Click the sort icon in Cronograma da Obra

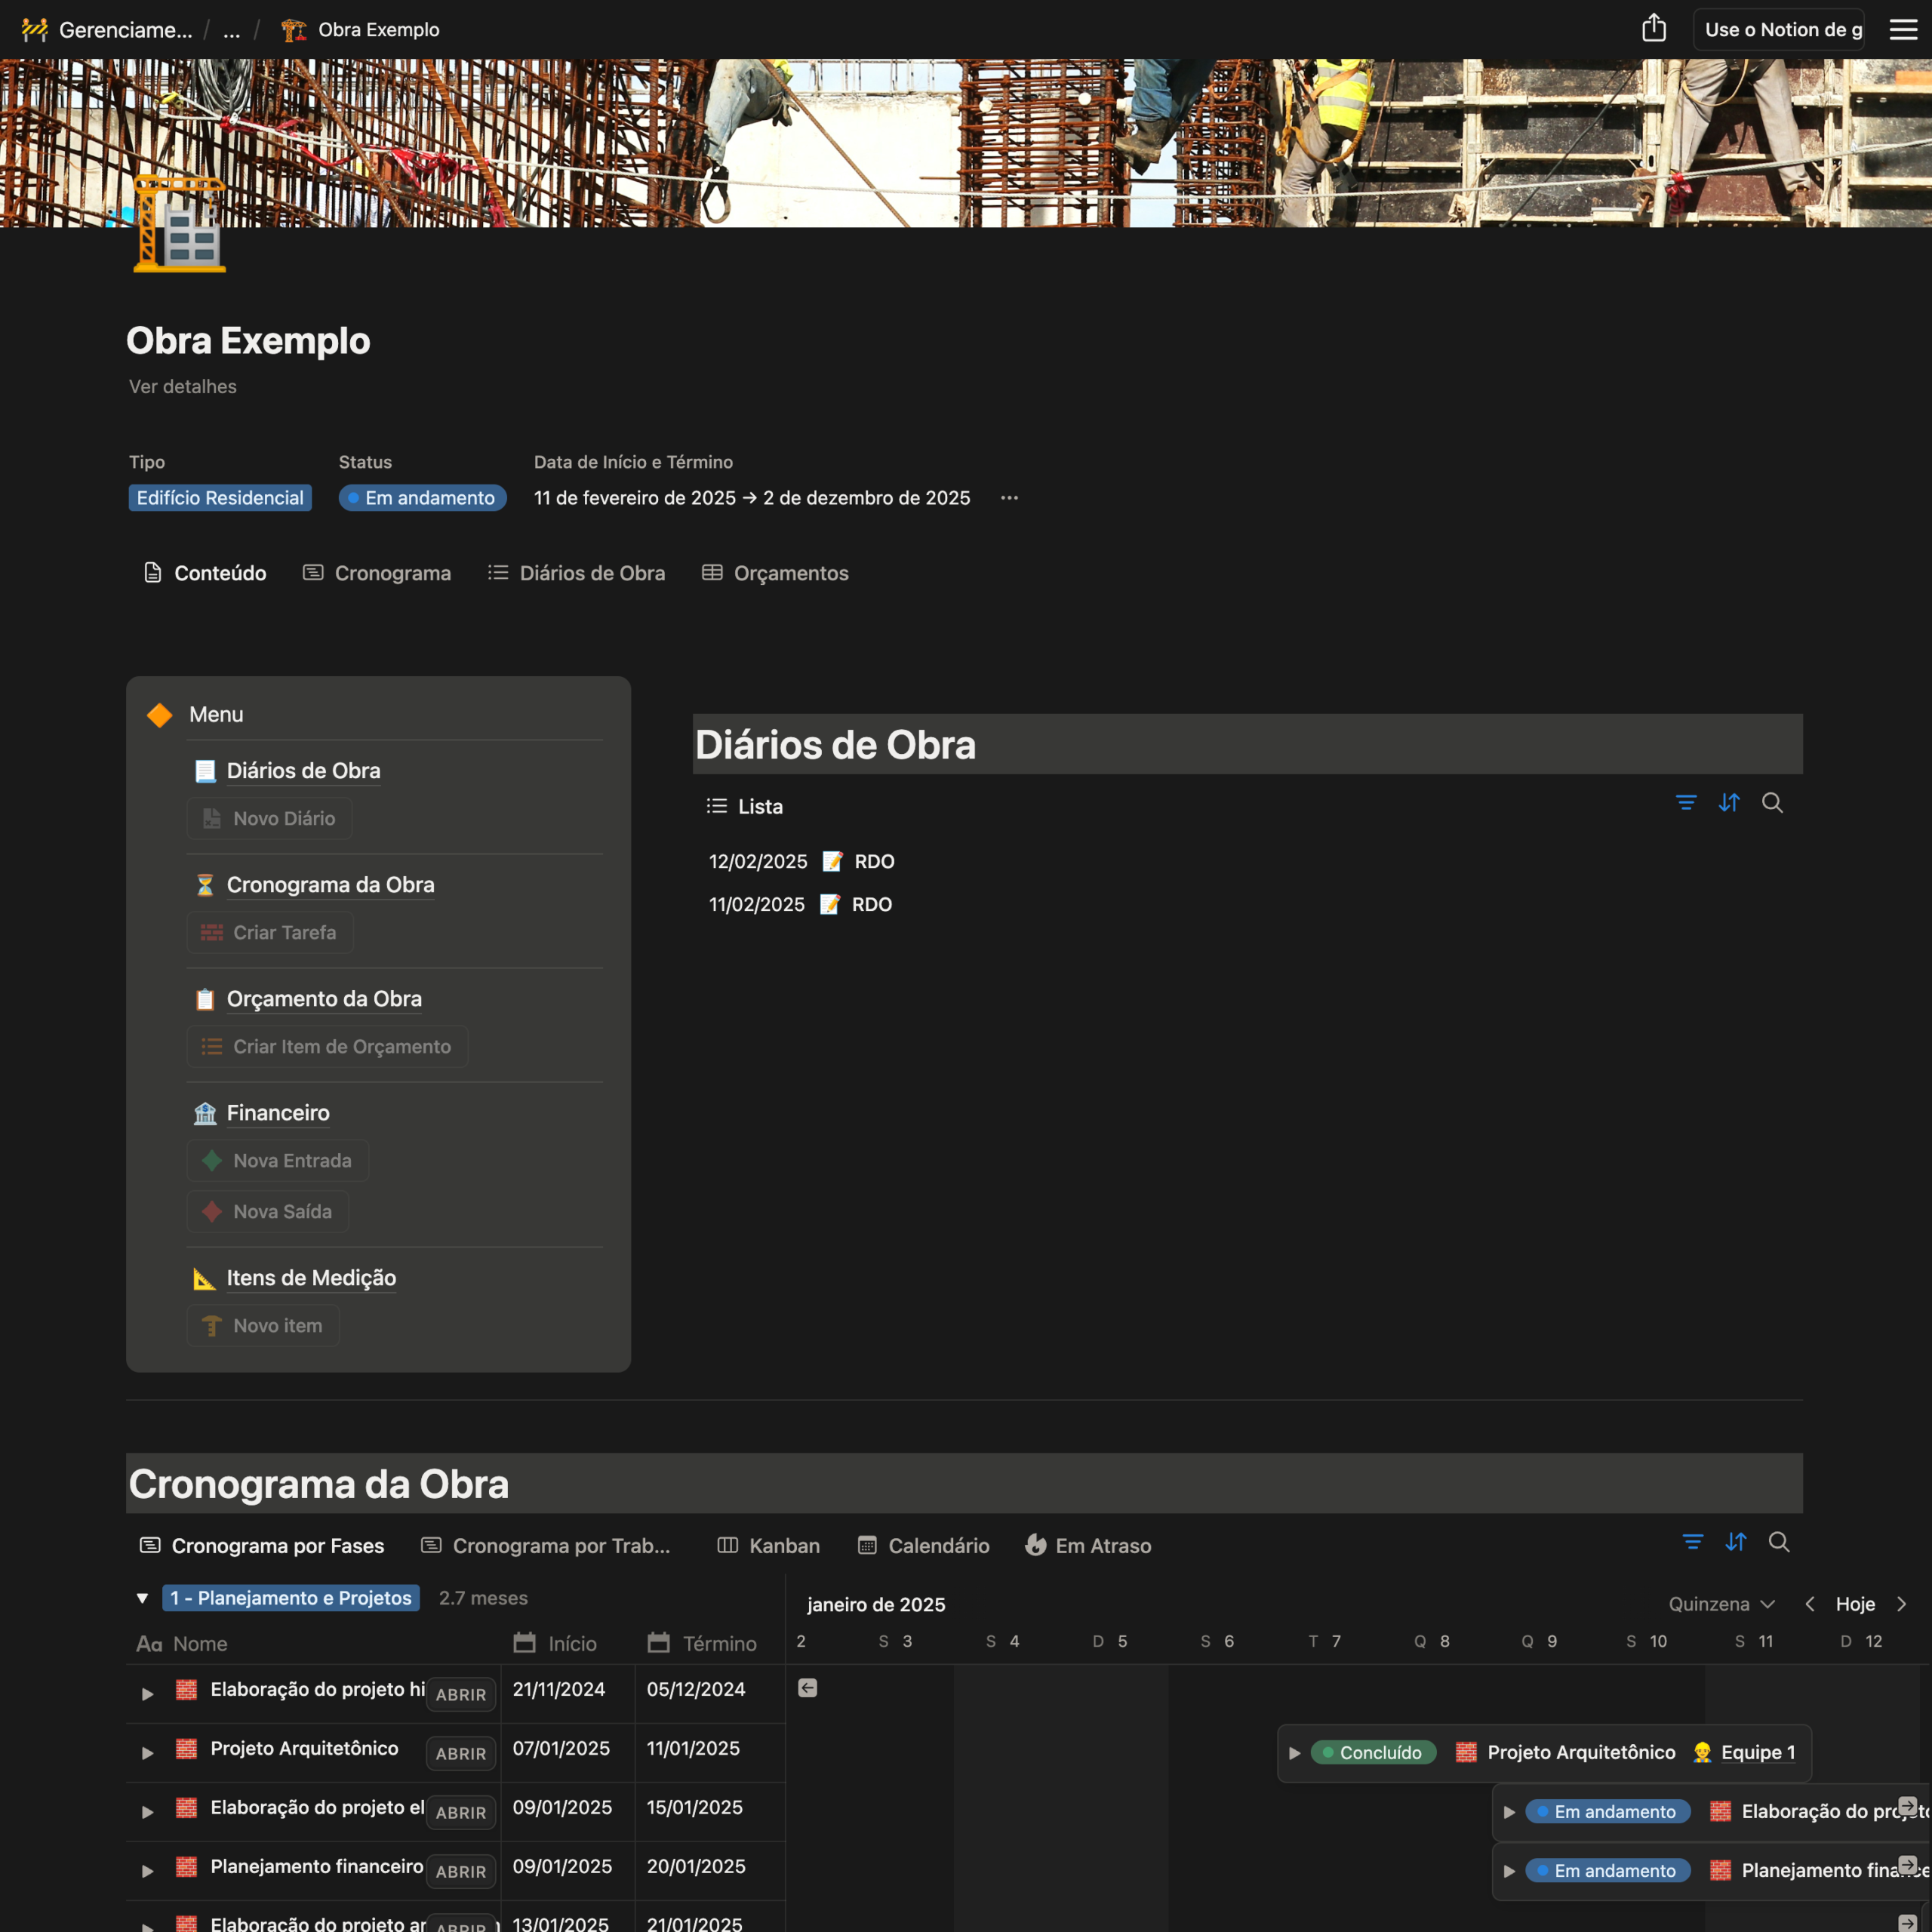pyautogui.click(x=1736, y=1542)
